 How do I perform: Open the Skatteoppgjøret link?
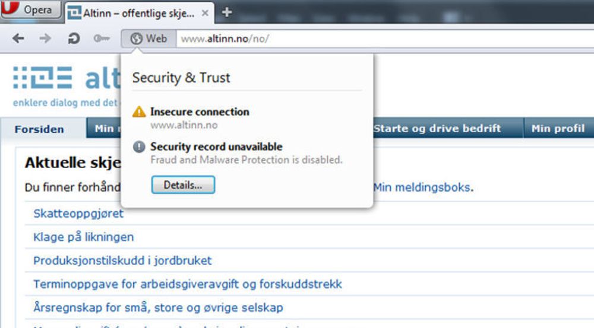(x=78, y=214)
